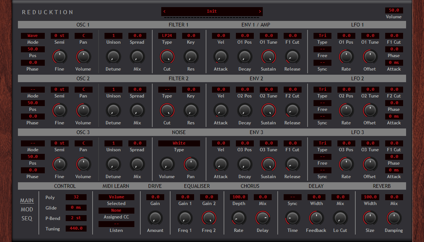The width and height of the screenshot is (424, 242).
Task: Click the ENV 1 Attack knob
Action: click(221, 57)
